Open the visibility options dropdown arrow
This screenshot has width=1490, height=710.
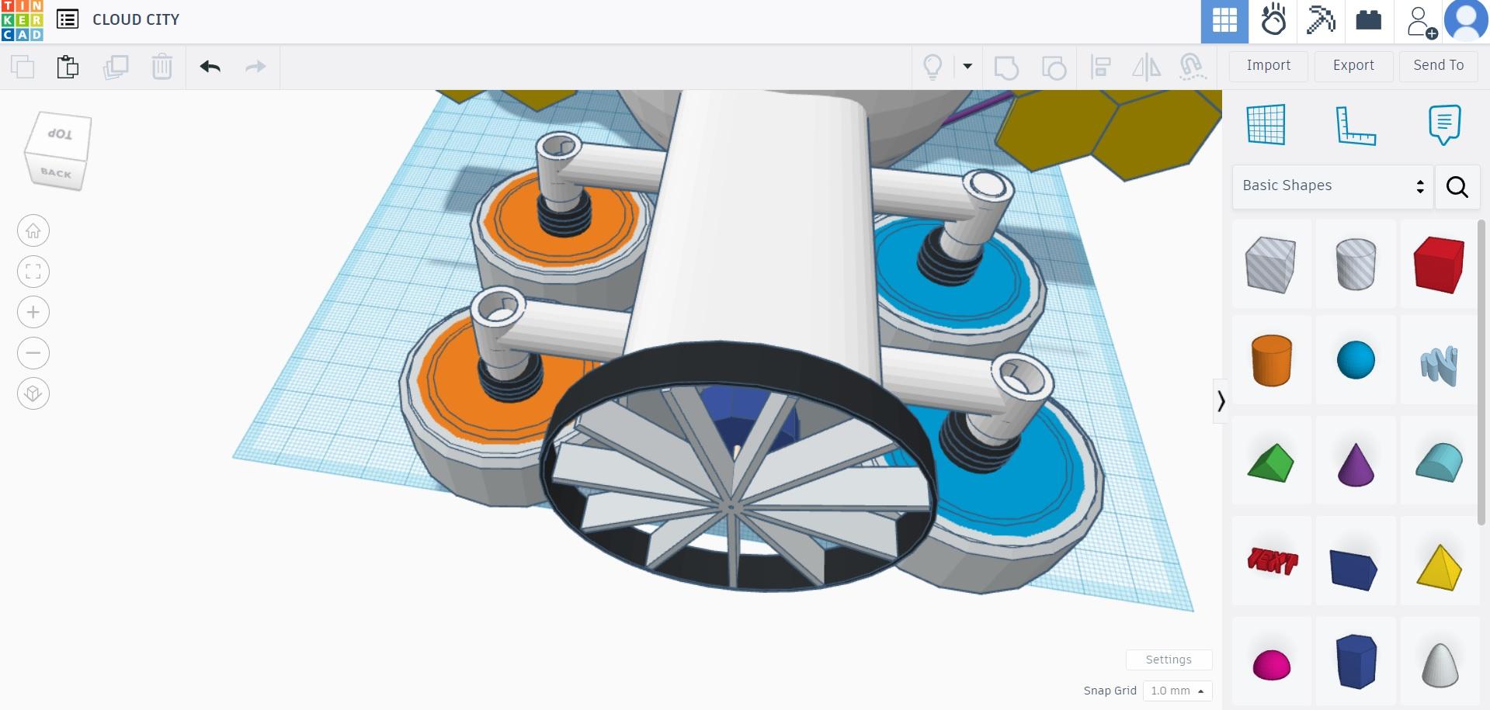point(967,66)
